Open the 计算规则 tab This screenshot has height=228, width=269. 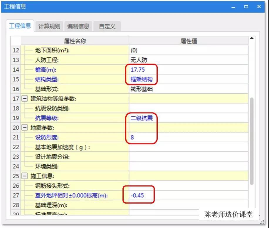[49, 26]
